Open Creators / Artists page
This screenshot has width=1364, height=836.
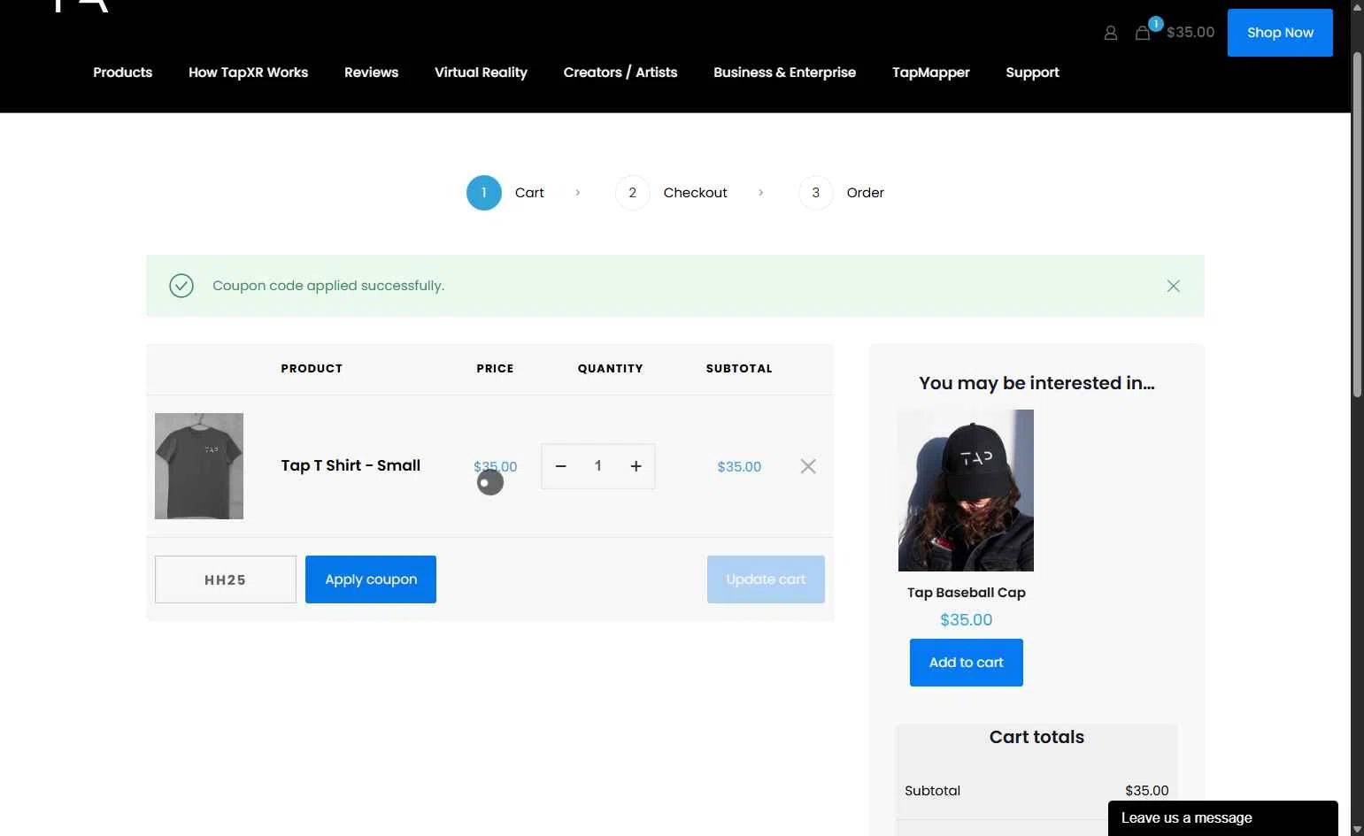coord(620,73)
